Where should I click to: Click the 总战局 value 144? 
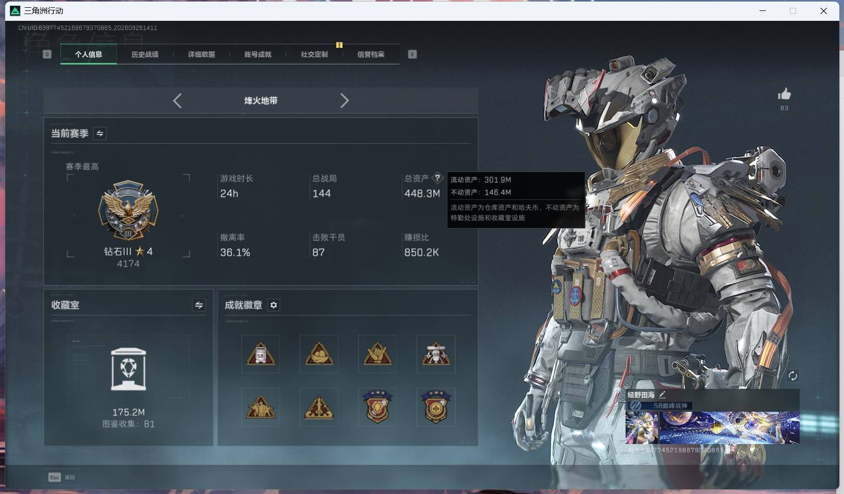pyautogui.click(x=321, y=194)
